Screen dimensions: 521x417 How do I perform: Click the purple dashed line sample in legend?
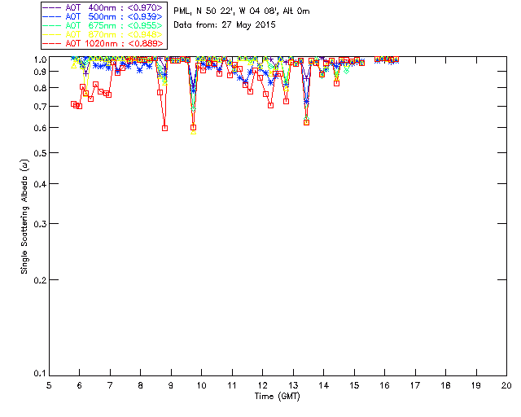(x=52, y=7)
